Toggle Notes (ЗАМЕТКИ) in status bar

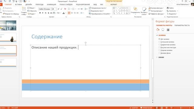(x=134, y=108)
